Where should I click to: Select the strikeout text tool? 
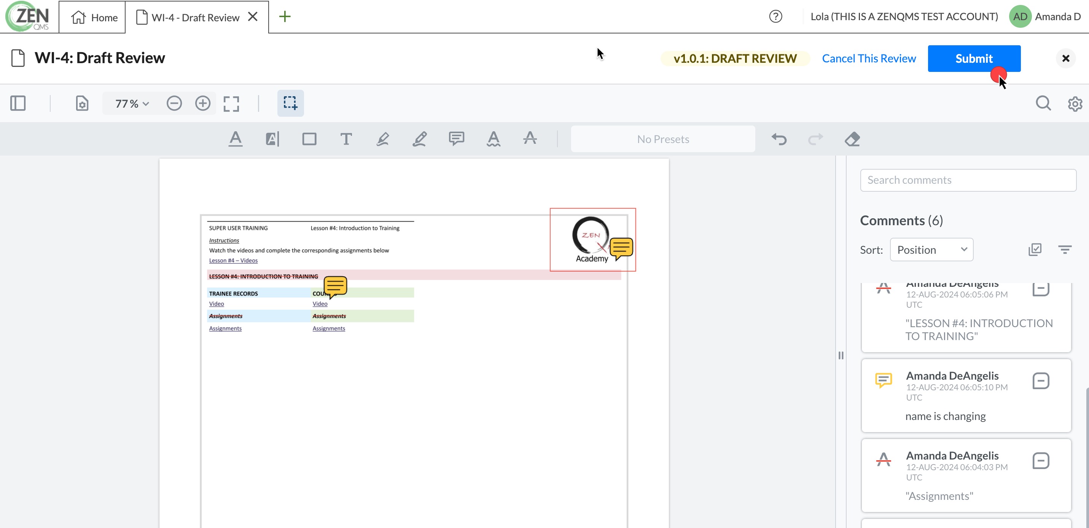pyautogui.click(x=530, y=138)
